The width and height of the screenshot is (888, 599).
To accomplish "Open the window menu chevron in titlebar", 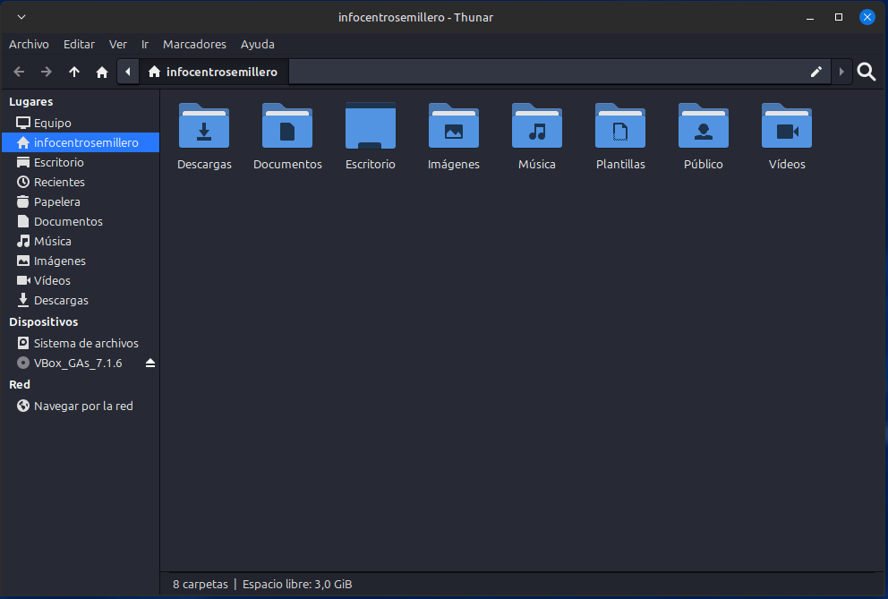I will (21, 17).
